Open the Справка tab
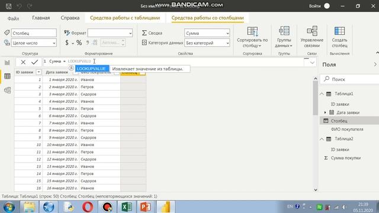The height and width of the screenshot is (213, 379). tap(70, 18)
